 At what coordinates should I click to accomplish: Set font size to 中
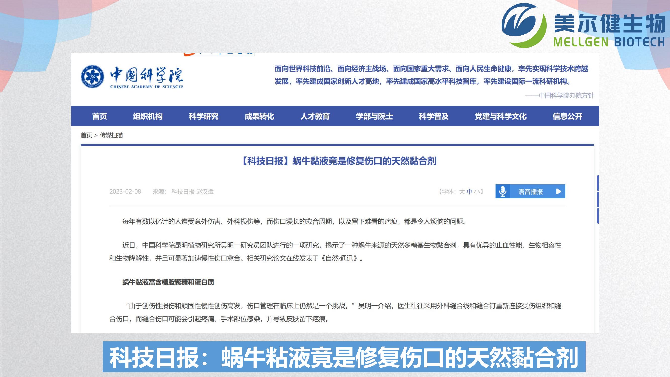(469, 192)
